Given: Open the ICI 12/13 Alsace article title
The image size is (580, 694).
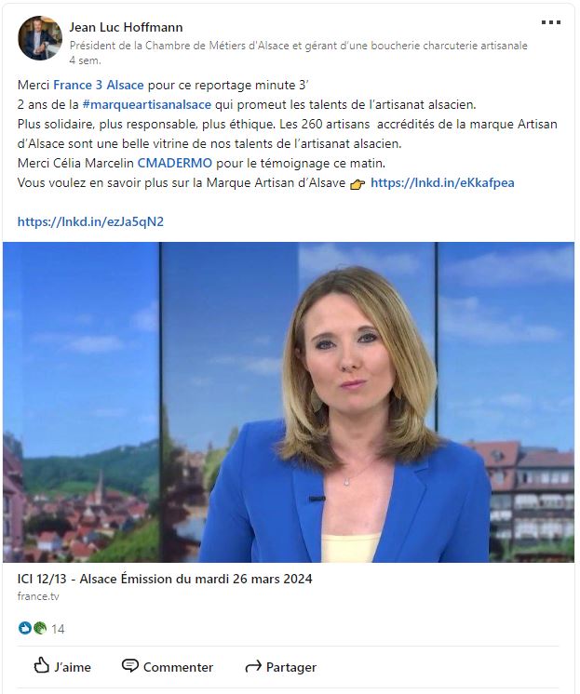Looking at the screenshot, I should [x=165, y=579].
